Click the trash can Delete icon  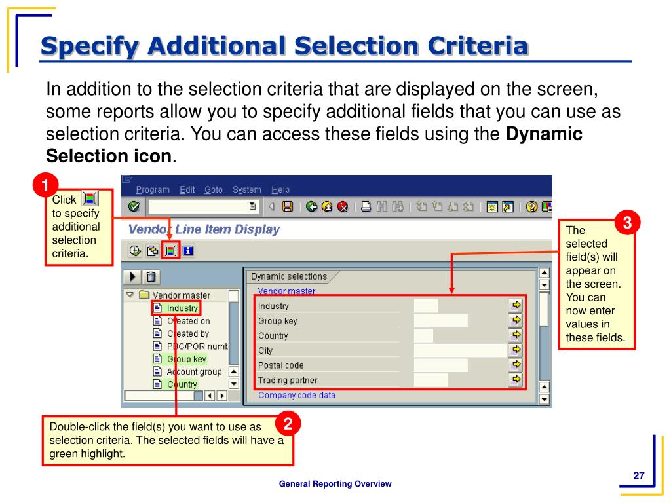tap(151, 277)
